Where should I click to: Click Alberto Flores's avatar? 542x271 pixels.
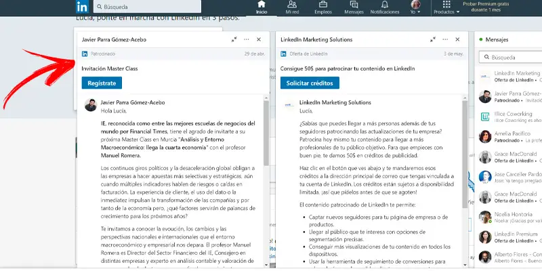(485, 257)
